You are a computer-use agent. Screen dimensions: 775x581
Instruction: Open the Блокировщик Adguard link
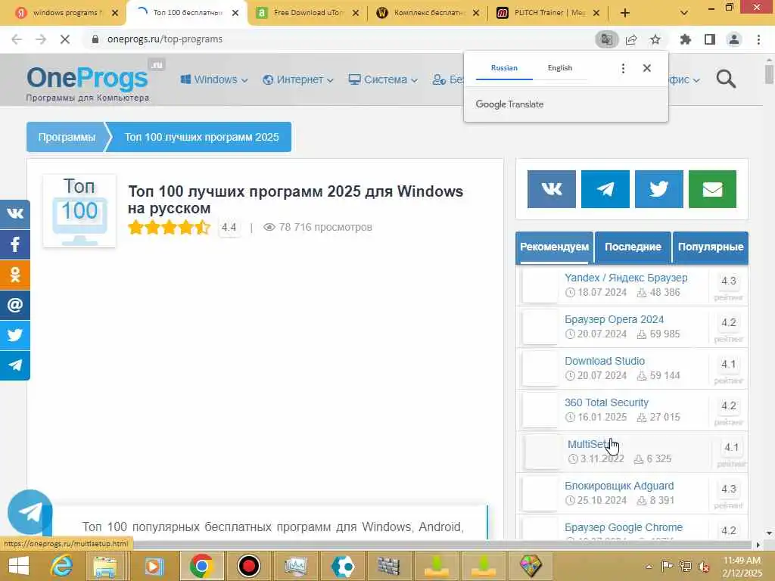pos(619,486)
